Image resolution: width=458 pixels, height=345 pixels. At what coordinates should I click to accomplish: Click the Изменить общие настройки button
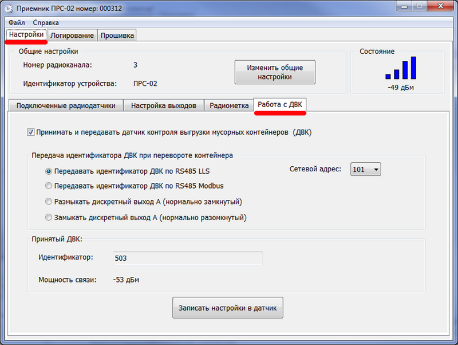coord(275,72)
